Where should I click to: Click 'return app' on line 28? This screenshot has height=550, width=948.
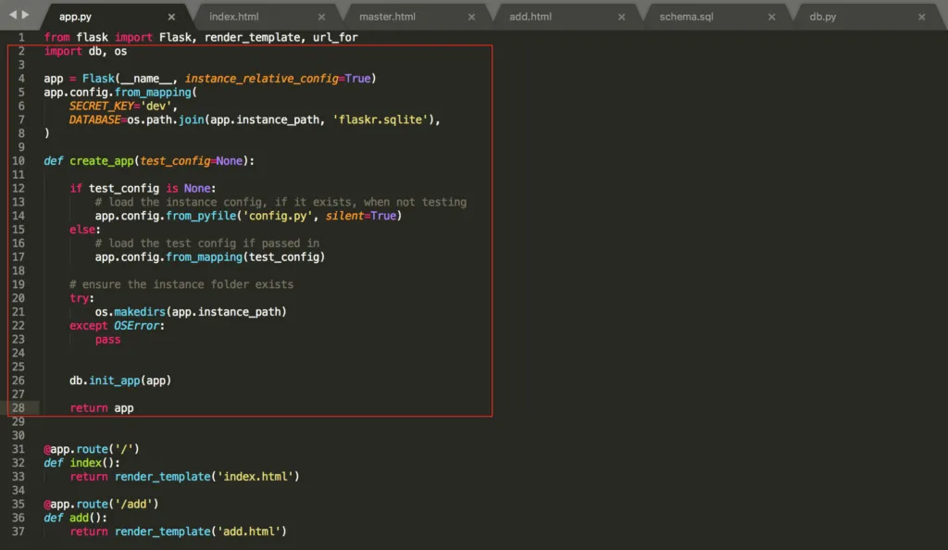[102, 408]
